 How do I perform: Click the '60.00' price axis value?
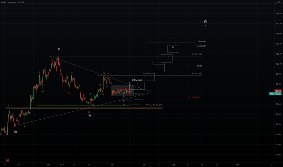pos(278,145)
